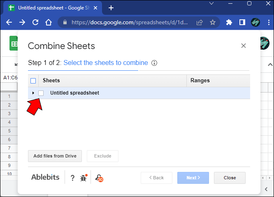Click the share page icon in address bar
The height and width of the screenshot is (197, 274).
pyautogui.click(x=200, y=22)
